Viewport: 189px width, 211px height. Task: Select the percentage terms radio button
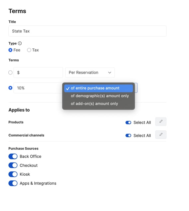pos(10,88)
